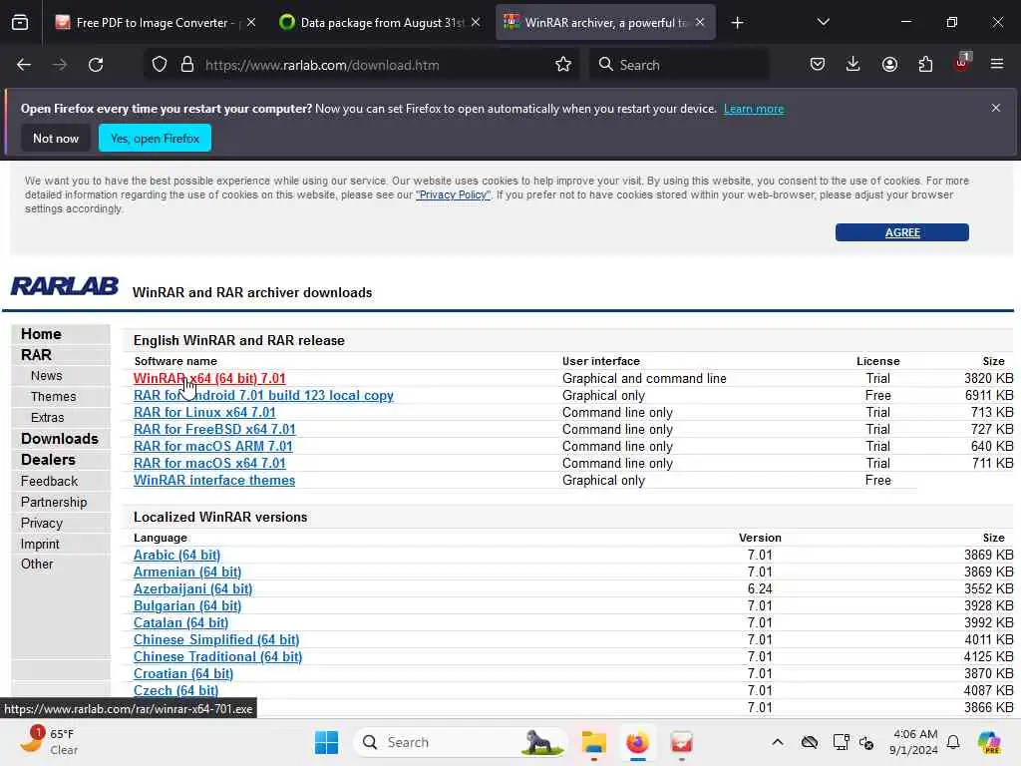Download Chinese Simplified (64 bit) version
Image resolution: width=1021 pixels, height=766 pixels.
pos(216,639)
